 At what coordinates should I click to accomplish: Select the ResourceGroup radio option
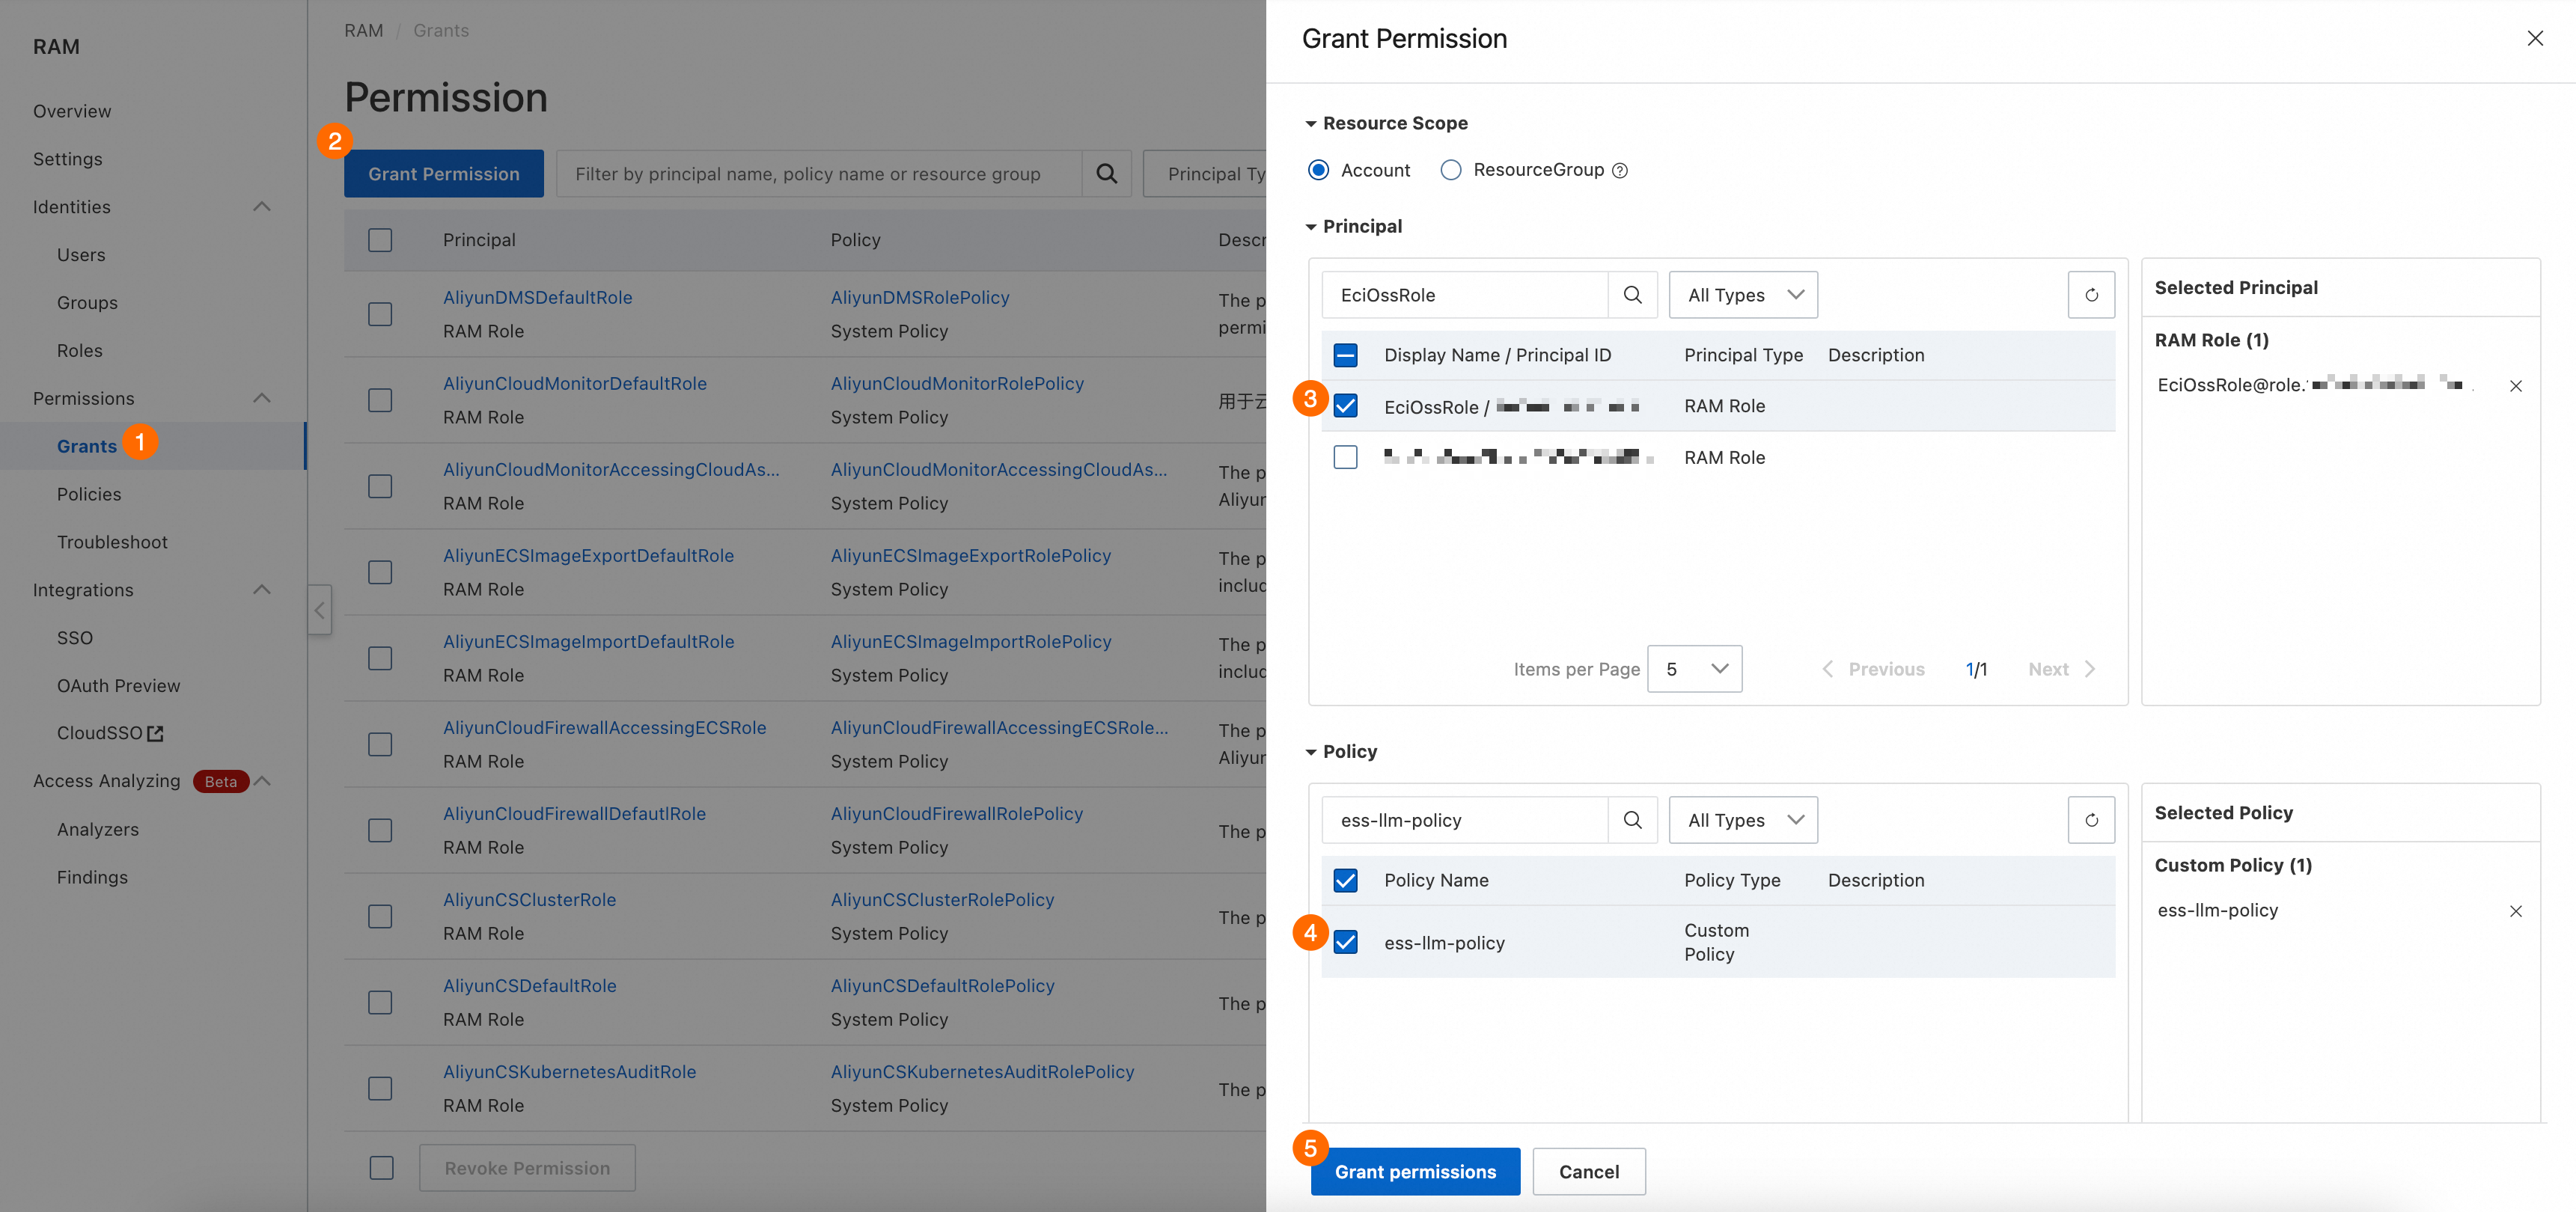1450,170
